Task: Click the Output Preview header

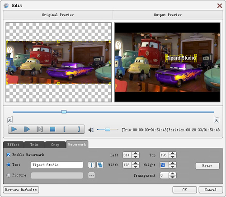Action: (x=168, y=15)
